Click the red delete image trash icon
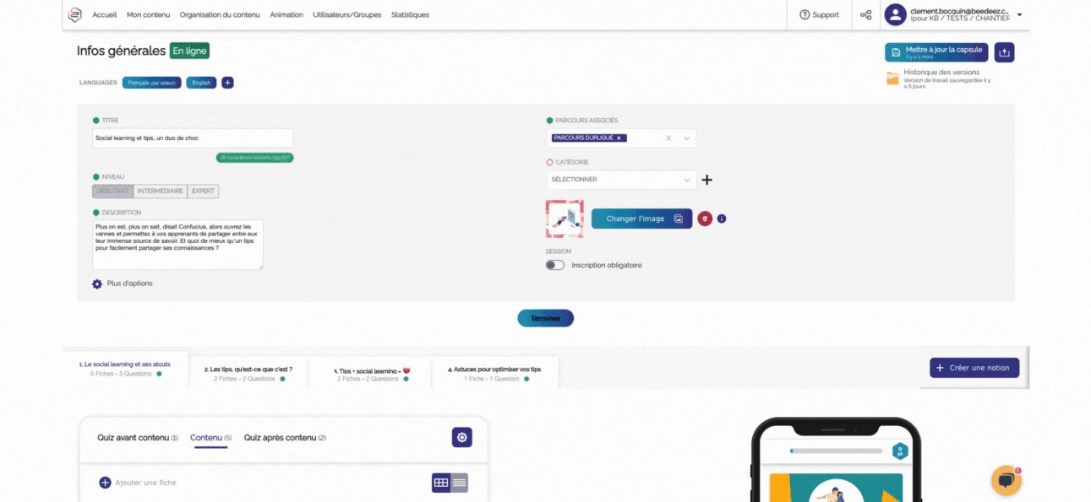The image size is (1091, 502). (705, 219)
